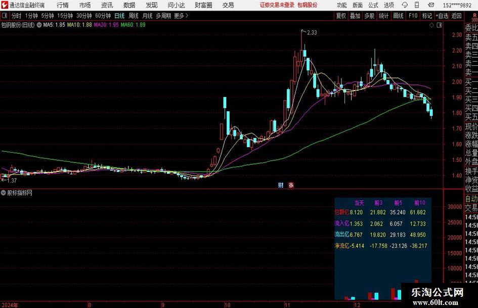The height and width of the screenshot is (308, 478).
Task: Click the 叠加 overlay button
Action: (x=355, y=16)
